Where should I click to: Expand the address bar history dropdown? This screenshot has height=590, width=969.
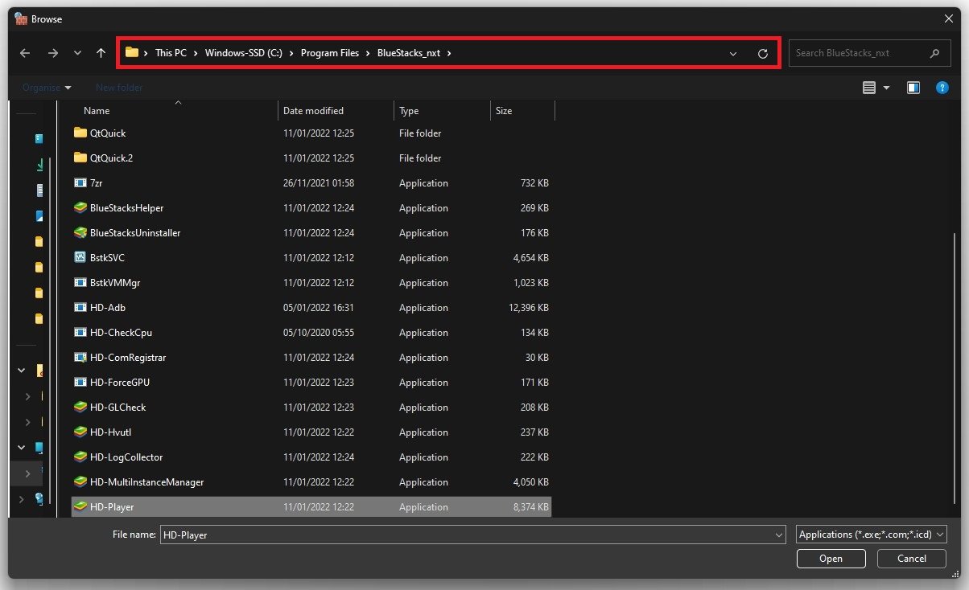coord(732,54)
